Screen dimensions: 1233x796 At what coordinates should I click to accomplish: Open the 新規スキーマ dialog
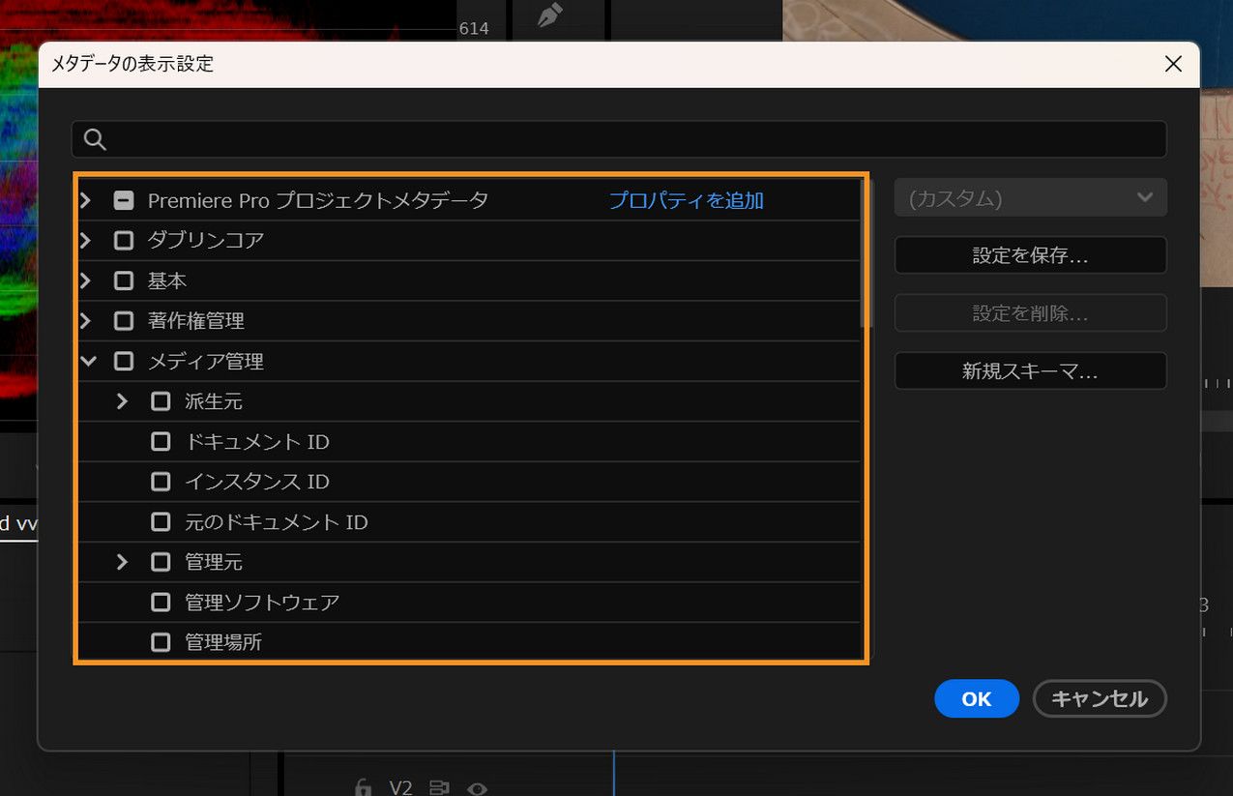click(1030, 370)
